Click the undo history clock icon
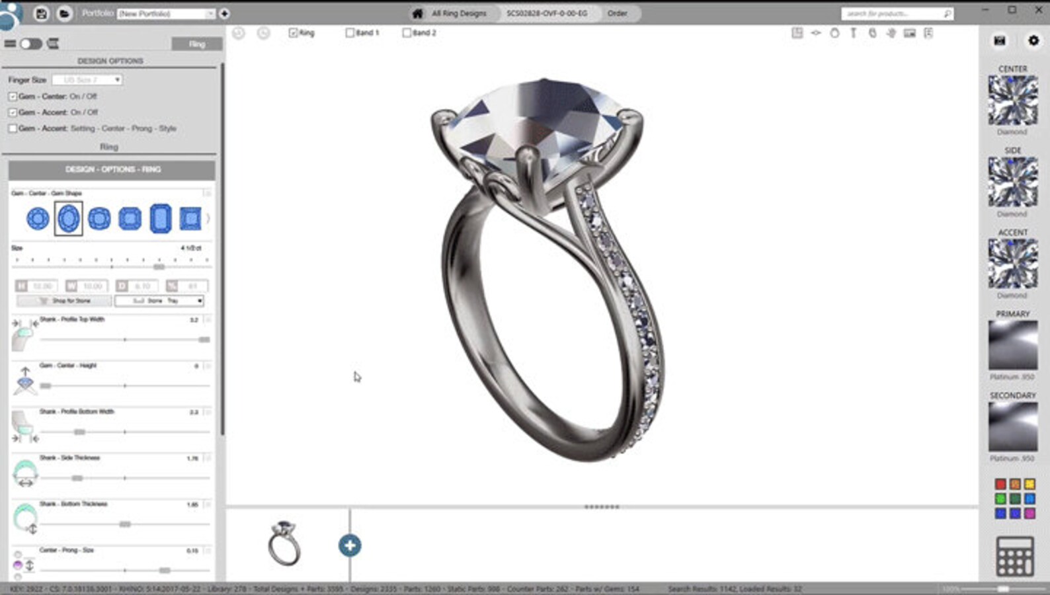The height and width of the screenshot is (595, 1050). pos(239,32)
